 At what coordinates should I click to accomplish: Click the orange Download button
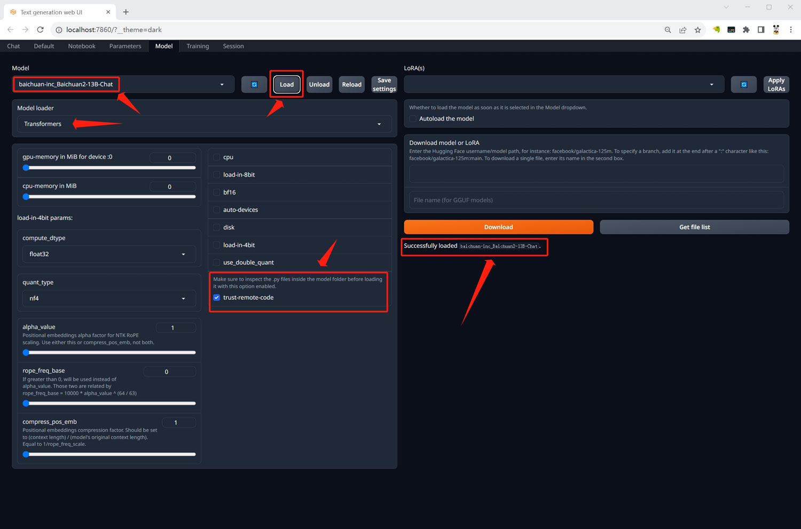coord(499,227)
